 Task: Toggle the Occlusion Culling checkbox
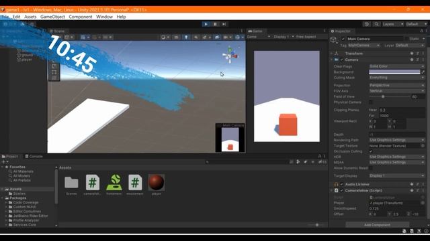point(371,151)
